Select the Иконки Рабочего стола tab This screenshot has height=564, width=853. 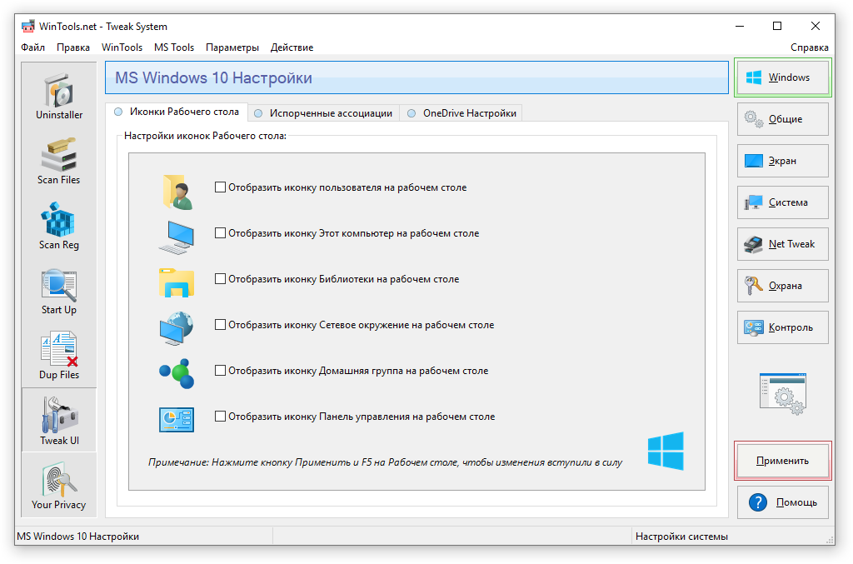pos(177,112)
